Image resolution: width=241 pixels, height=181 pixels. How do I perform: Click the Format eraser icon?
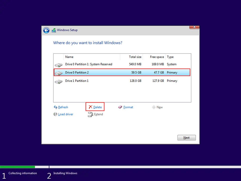point(120,107)
